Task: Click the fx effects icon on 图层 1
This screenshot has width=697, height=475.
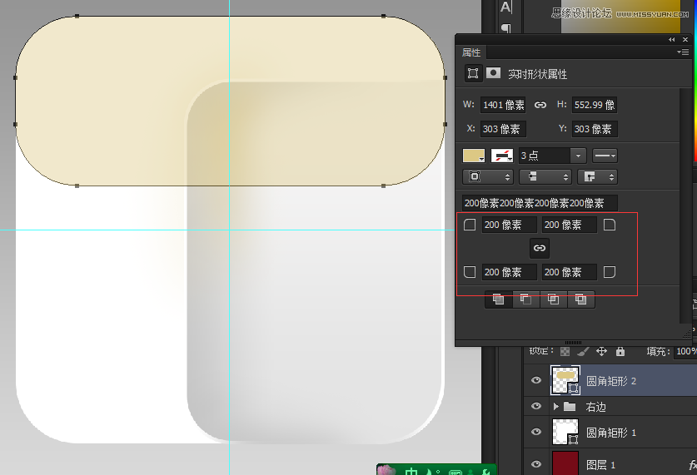Action: [x=693, y=464]
